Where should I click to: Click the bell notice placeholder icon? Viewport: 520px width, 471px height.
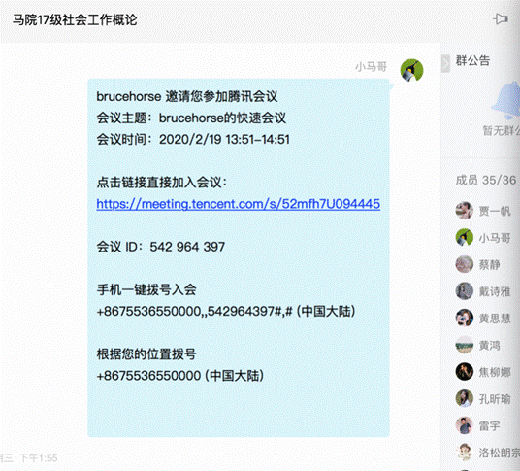(x=506, y=101)
